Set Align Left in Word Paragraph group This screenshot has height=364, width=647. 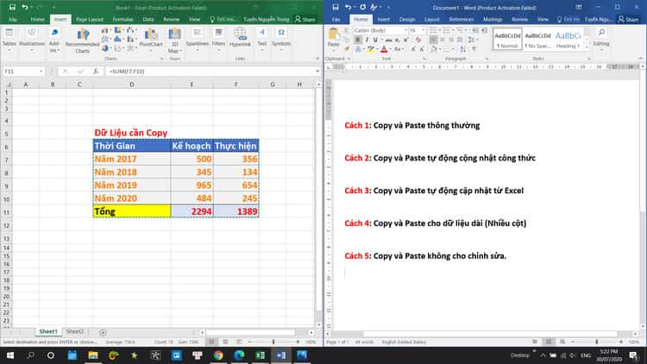coord(433,40)
